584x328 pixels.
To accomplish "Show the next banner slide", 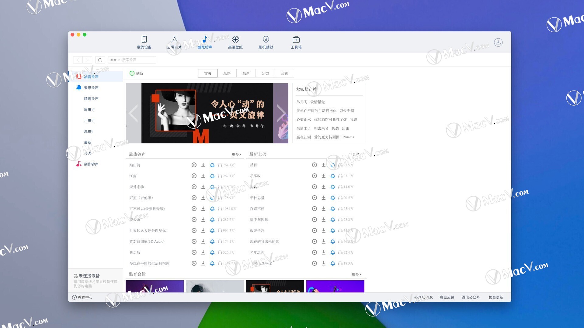I will coord(281,113).
